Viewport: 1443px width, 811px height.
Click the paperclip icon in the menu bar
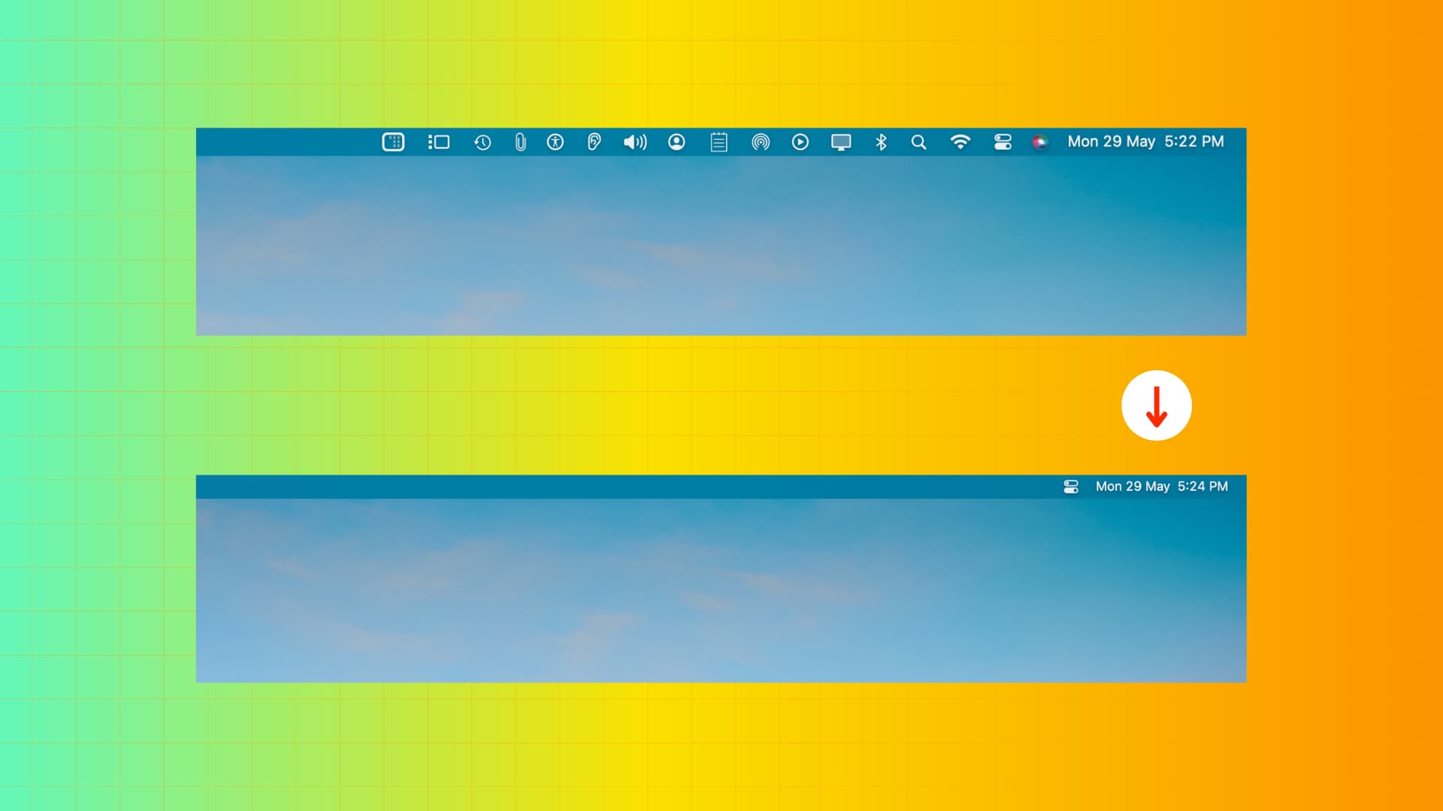click(x=520, y=142)
